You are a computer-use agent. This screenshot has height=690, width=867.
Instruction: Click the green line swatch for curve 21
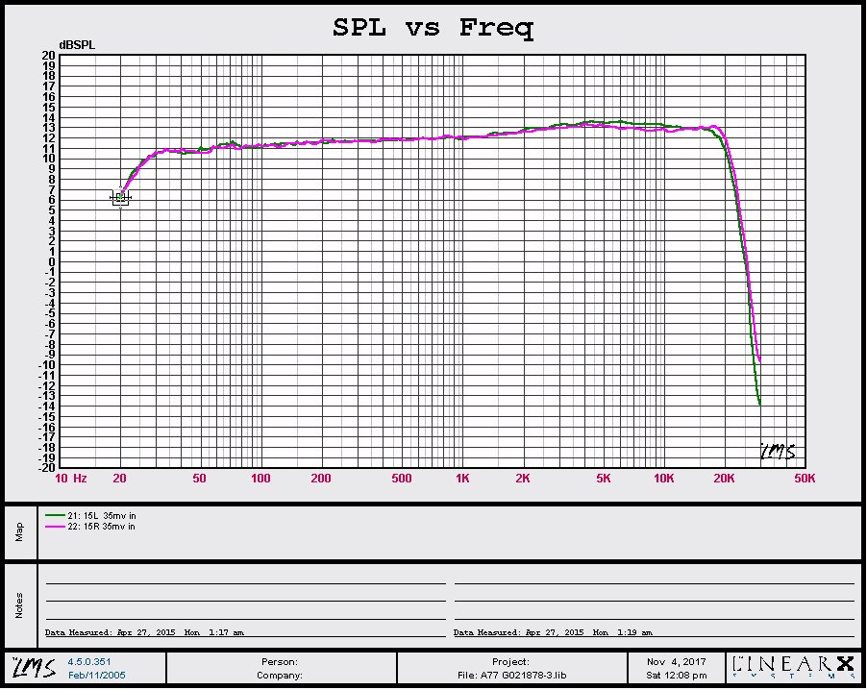pyautogui.click(x=55, y=516)
